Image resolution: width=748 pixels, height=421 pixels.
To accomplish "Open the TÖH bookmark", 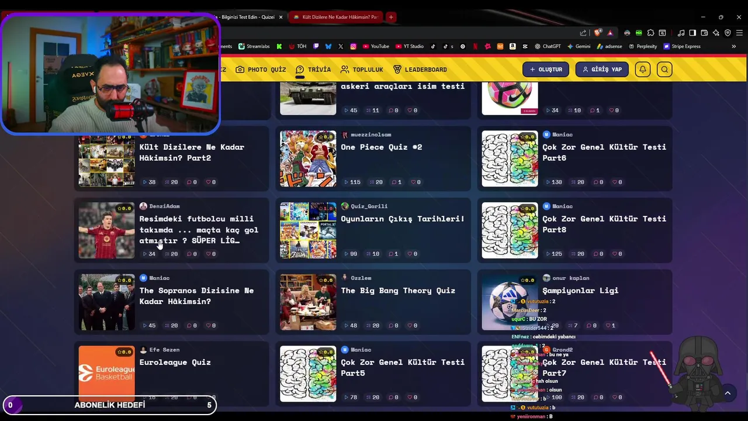I will coord(297,46).
